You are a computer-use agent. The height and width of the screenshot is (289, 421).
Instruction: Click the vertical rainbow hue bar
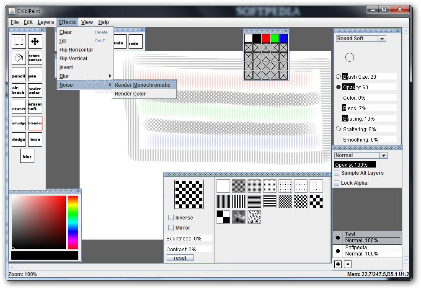tap(73, 222)
